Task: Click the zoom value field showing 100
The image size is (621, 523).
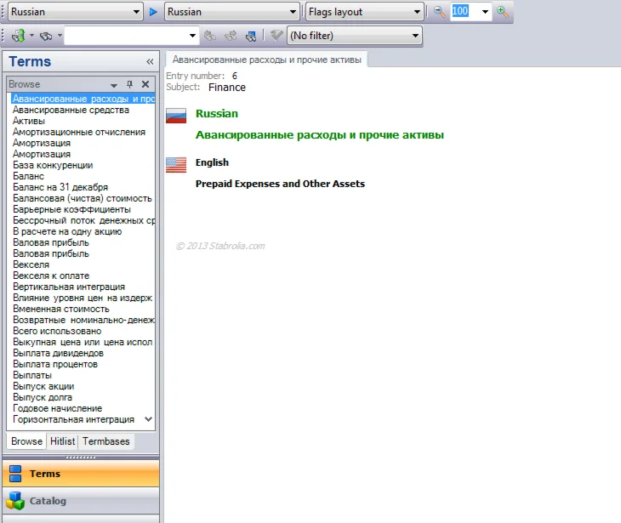Action: (x=460, y=11)
